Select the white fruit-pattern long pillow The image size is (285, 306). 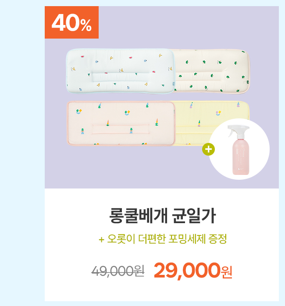point(121,71)
